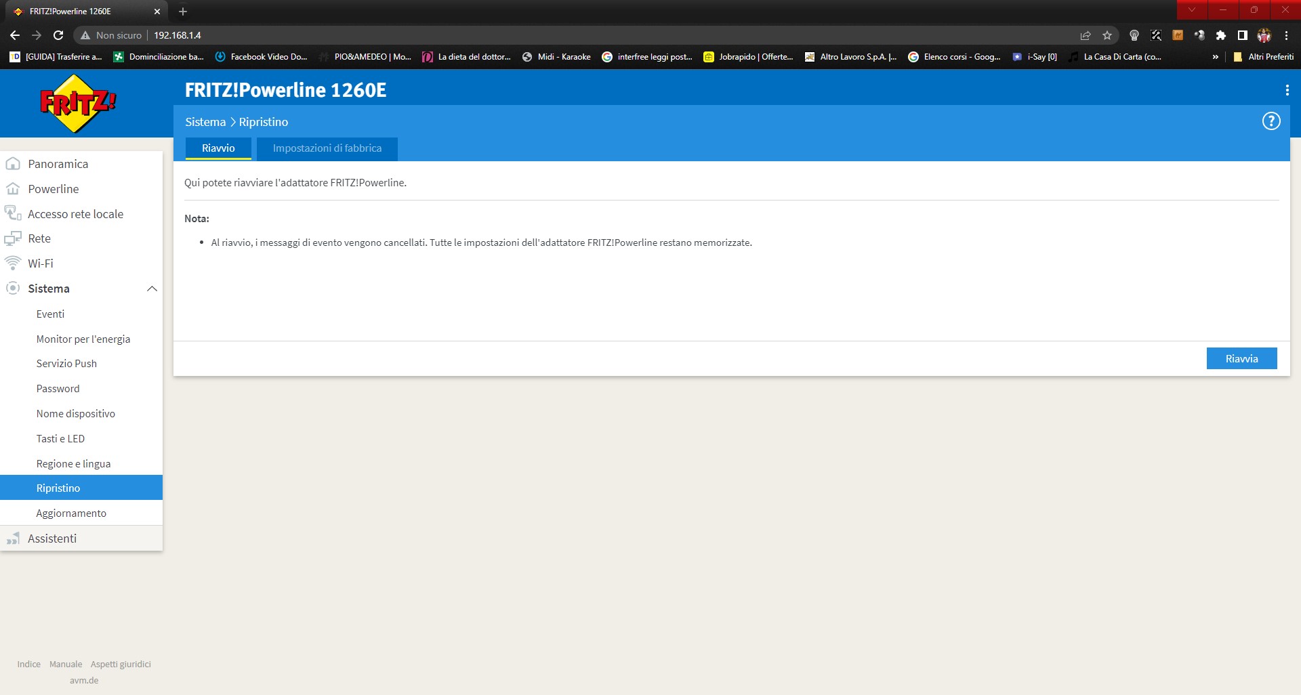Image resolution: width=1301 pixels, height=695 pixels.
Task: Open Tasti e LED menu entry
Action: tap(60, 438)
